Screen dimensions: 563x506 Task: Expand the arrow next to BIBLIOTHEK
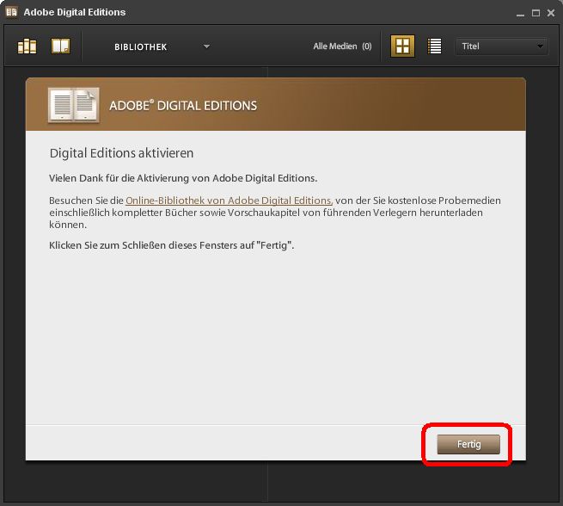[206, 46]
